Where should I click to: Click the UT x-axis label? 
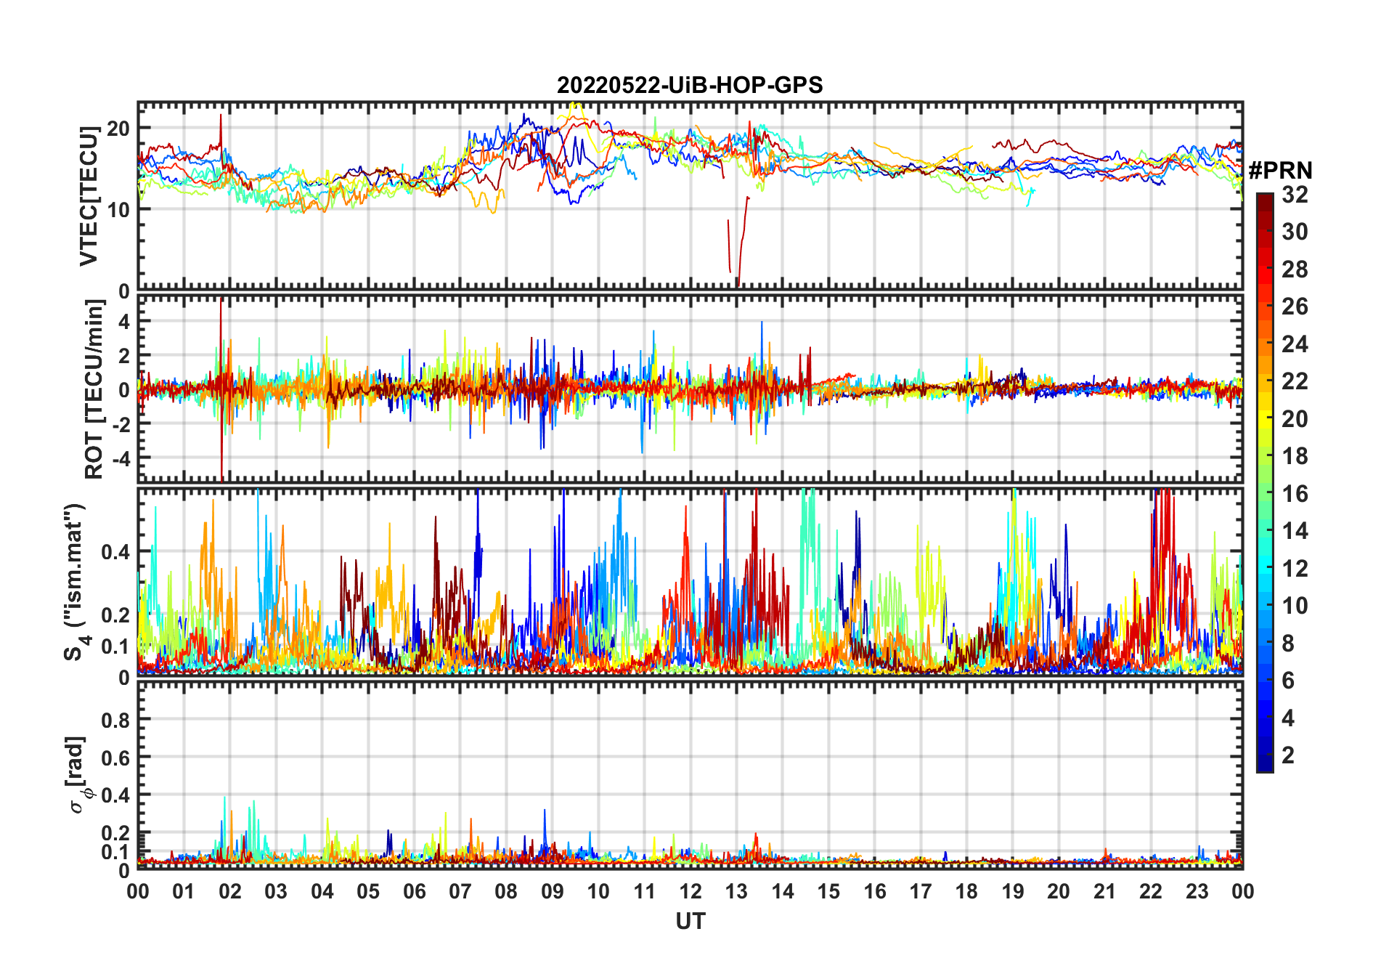click(x=690, y=921)
